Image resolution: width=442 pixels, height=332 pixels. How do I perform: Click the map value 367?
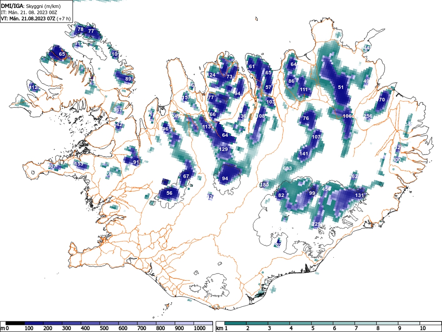click(118, 110)
